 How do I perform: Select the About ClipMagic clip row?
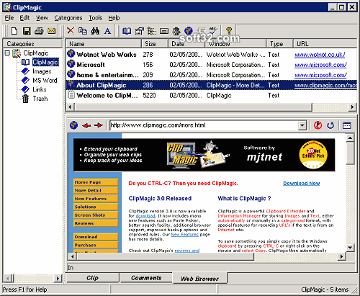coord(212,85)
